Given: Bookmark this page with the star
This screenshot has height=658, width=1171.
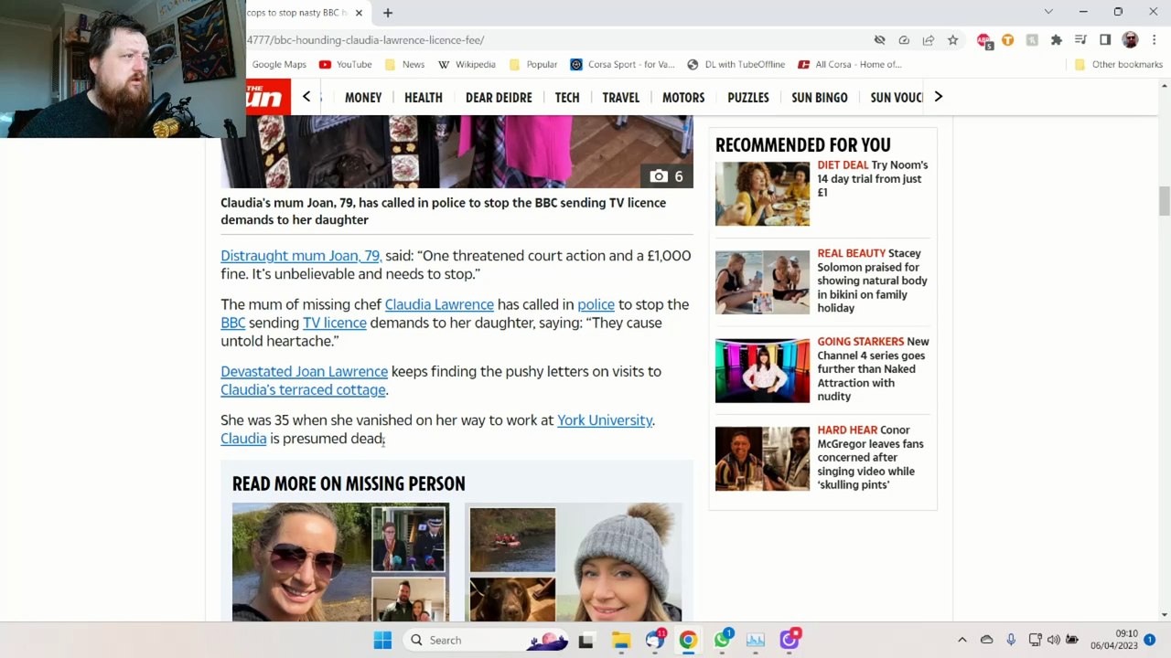Looking at the screenshot, I should coord(952,40).
